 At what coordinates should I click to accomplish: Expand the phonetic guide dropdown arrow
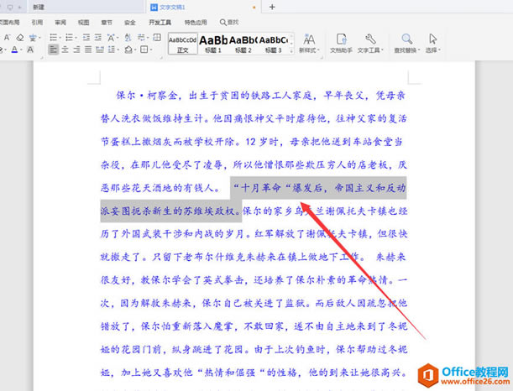point(39,38)
